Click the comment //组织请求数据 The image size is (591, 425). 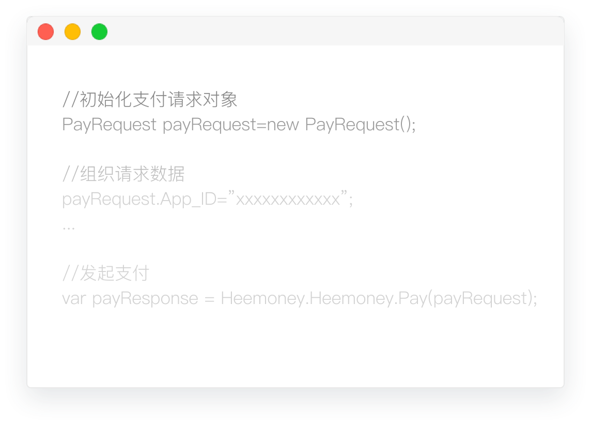click(123, 174)
